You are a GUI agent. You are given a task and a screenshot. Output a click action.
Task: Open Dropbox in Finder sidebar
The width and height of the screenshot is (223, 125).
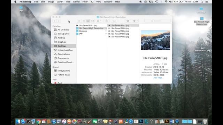click(62, 42)
